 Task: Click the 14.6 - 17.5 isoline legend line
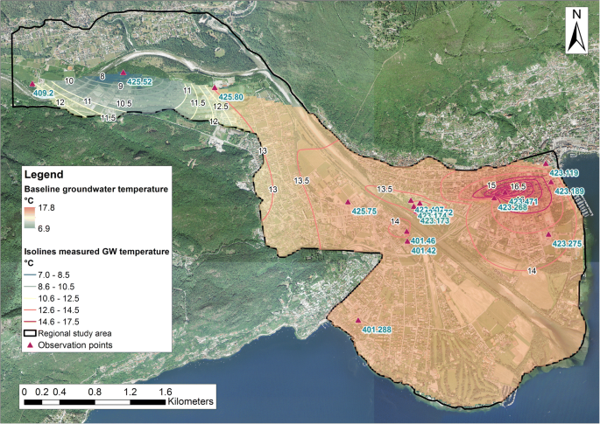click(x=31, y=322)
